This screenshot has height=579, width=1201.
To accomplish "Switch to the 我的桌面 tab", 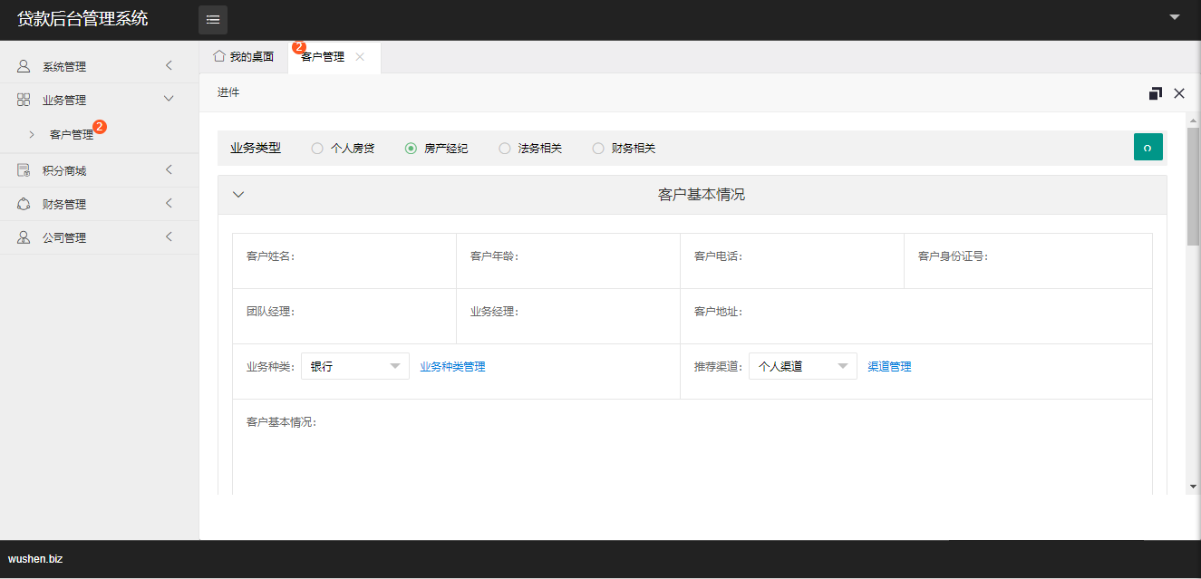I will click(x=244, y=57).
